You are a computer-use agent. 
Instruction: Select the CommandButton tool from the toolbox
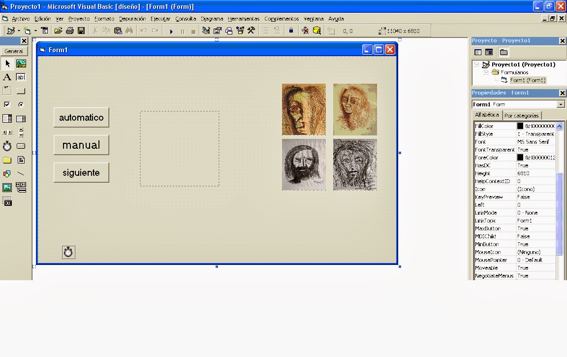tap(20, 91)
